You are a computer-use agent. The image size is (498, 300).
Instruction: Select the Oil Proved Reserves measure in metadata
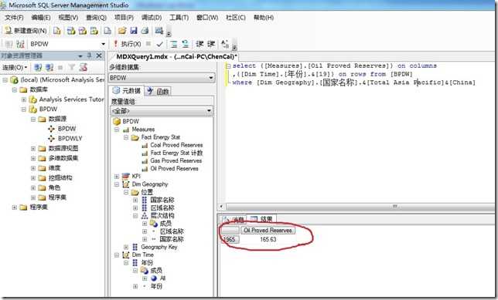(174, 169)
